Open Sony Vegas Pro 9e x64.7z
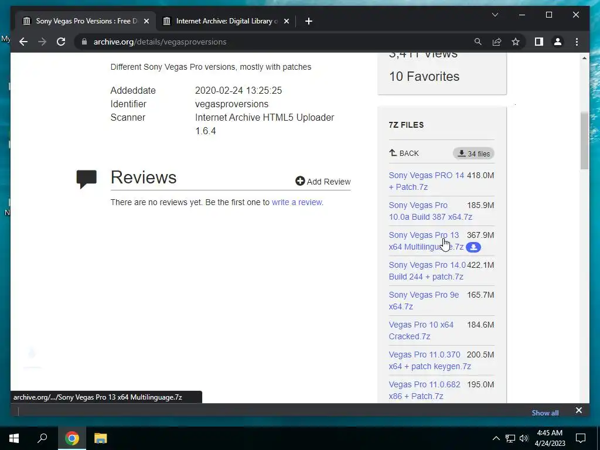Screen dimensions: 600x450 [424, 301]
